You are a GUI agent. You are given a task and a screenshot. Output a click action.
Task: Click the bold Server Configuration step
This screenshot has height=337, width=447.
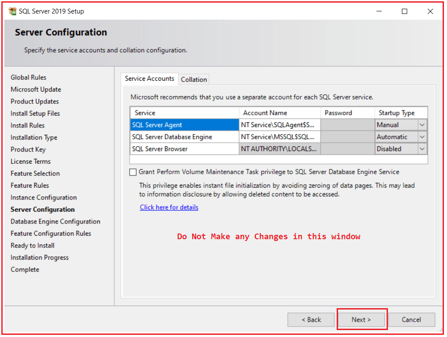(x=43, y=210)
